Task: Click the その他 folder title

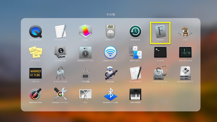Action: [111, 14]
